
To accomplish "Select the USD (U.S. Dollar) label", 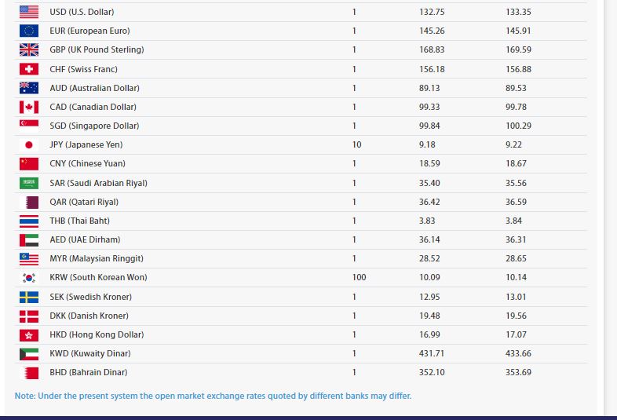I will click(x=80, y=12).
